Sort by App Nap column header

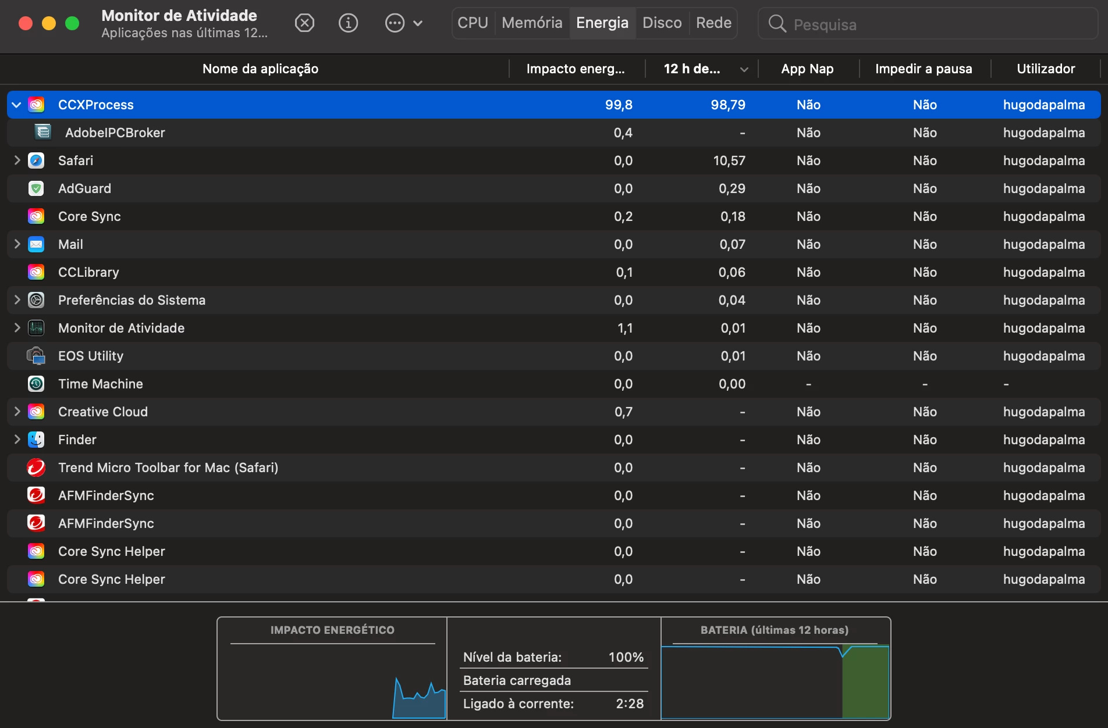pyautogui.click(x=808, y=69)
